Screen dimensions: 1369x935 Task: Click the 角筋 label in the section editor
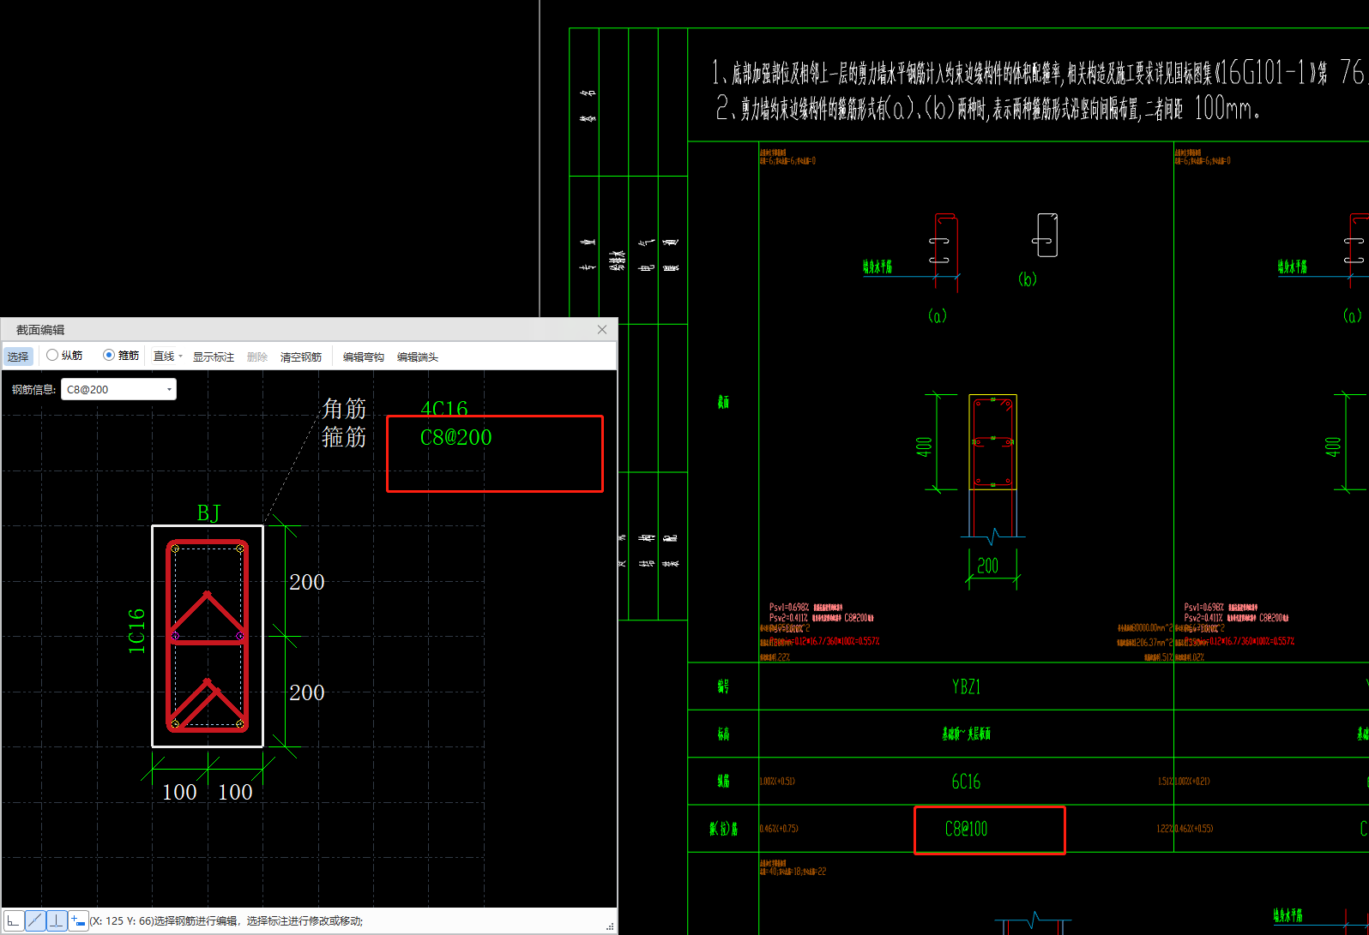[x=344, y=408]
